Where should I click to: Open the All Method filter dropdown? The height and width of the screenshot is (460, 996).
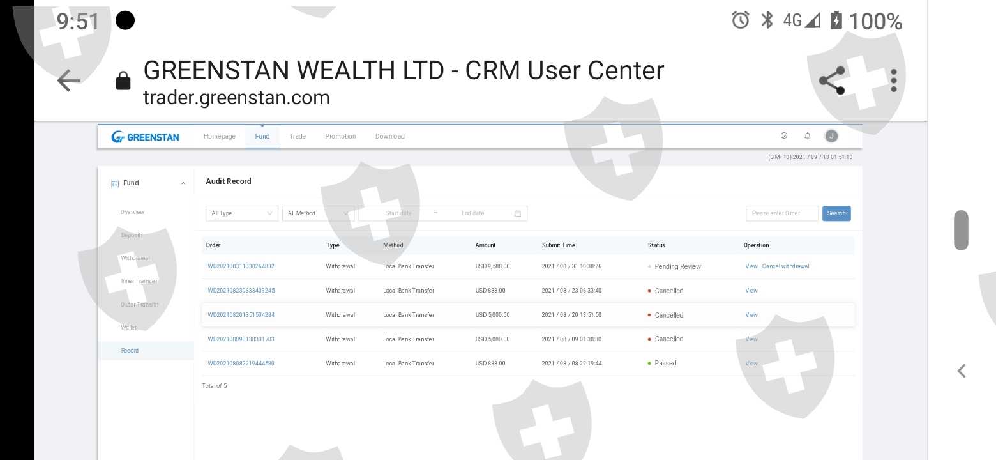coord(318,213)
